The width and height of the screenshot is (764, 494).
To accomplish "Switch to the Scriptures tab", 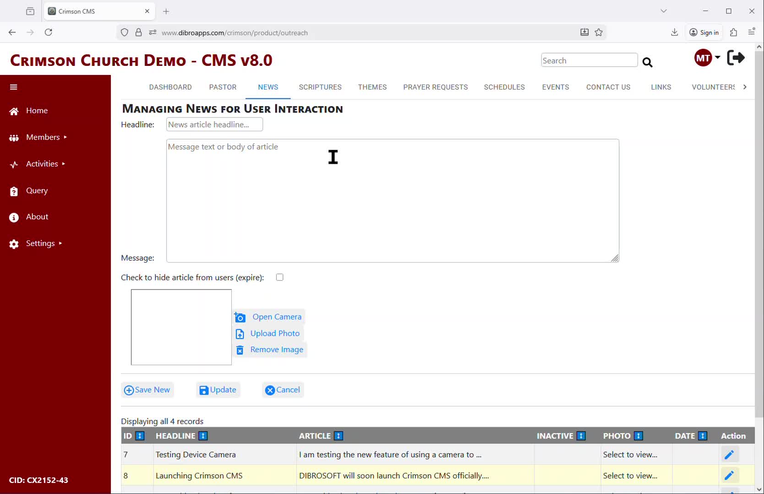I will pyautogui.click(x=320, y=87).
